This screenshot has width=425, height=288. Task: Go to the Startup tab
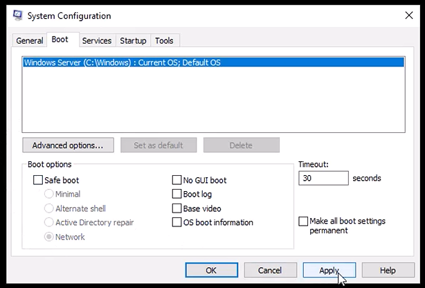click(x=133, y=41)
